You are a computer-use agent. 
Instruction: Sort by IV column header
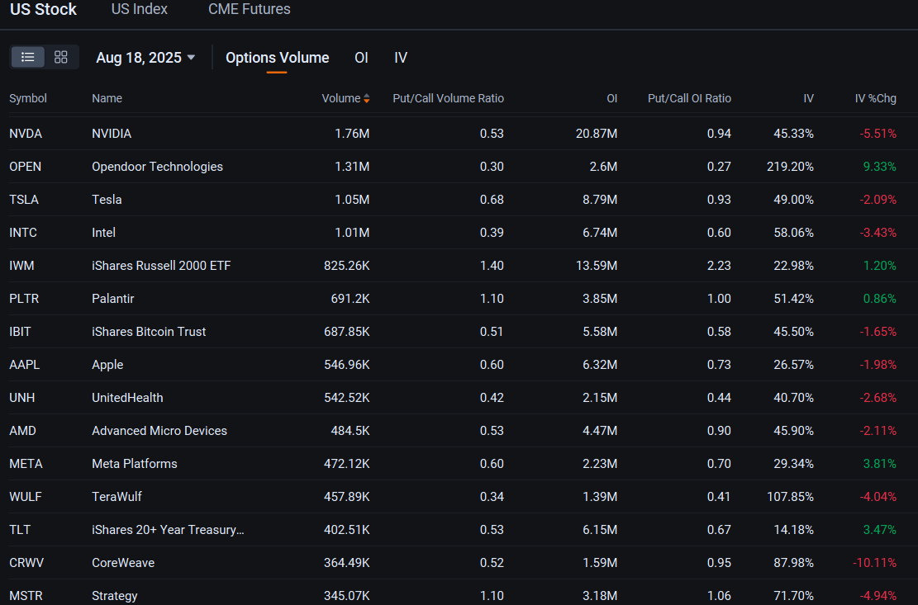tap(809, 98)
